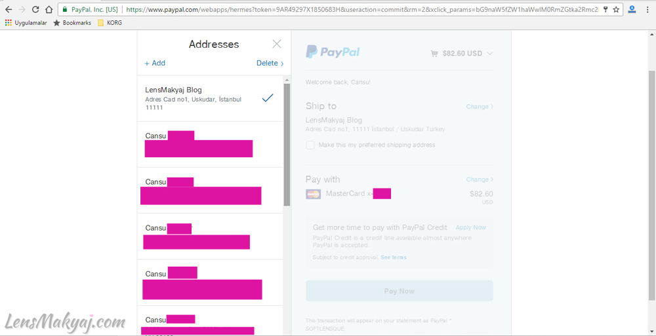Reload the PayPal page

tap(35, 9)
